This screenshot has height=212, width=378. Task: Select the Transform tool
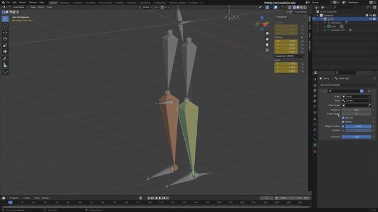[x=5, y=51]
